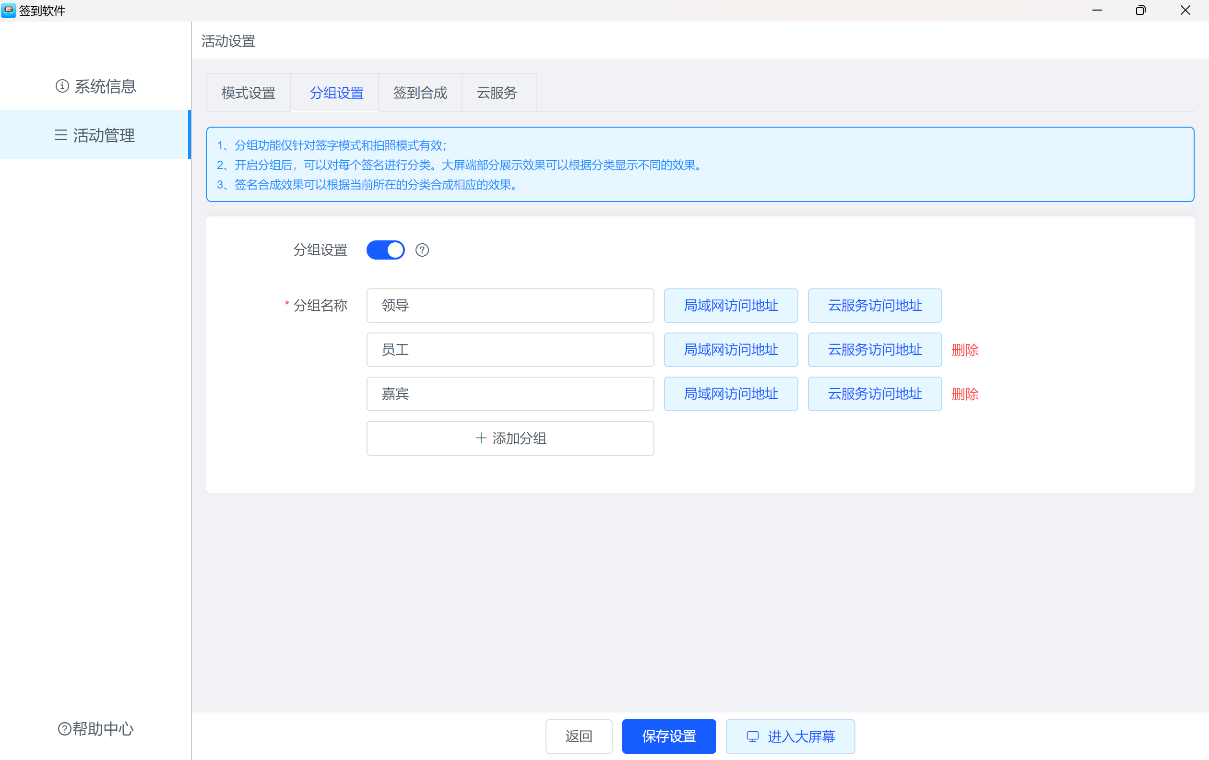Screen dimensions: 1209x760
Task: Click the 签到软件 app icon in the title bar
Action: click(9, 10)
